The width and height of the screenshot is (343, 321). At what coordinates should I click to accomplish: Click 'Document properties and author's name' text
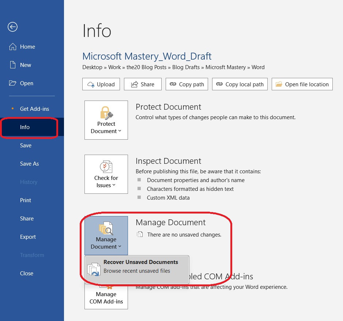coord(196,180)
